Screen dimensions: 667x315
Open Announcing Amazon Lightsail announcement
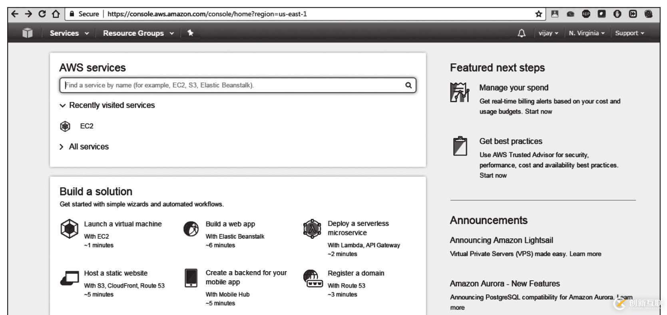pos(501,240)
